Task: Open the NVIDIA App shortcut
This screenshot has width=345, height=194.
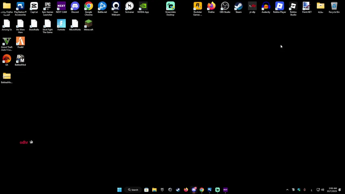Action: (x=143, y=8)
